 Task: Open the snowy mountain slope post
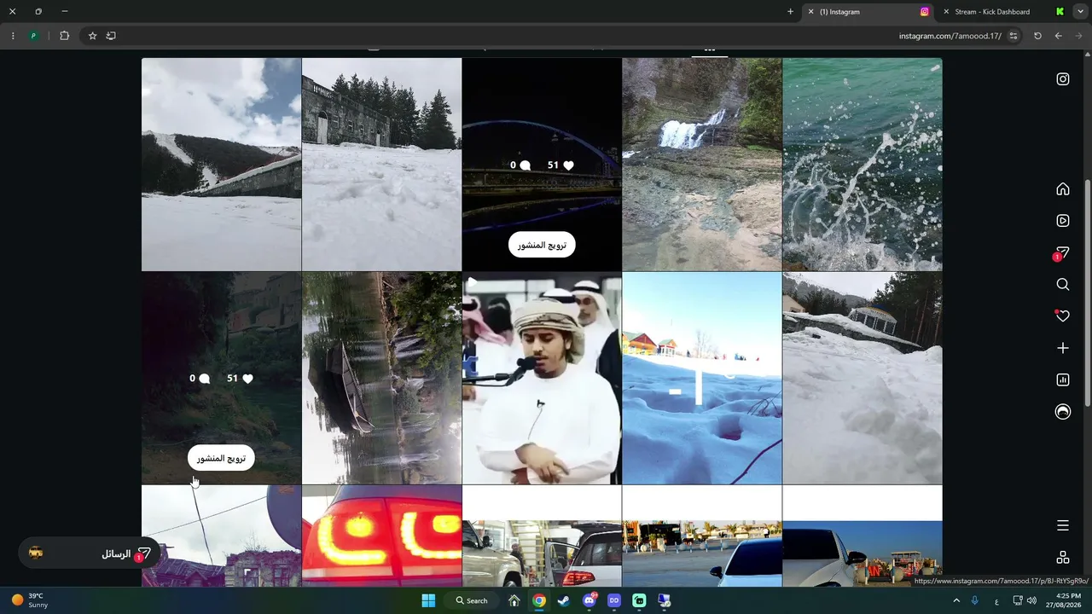(x=221, y=165)
